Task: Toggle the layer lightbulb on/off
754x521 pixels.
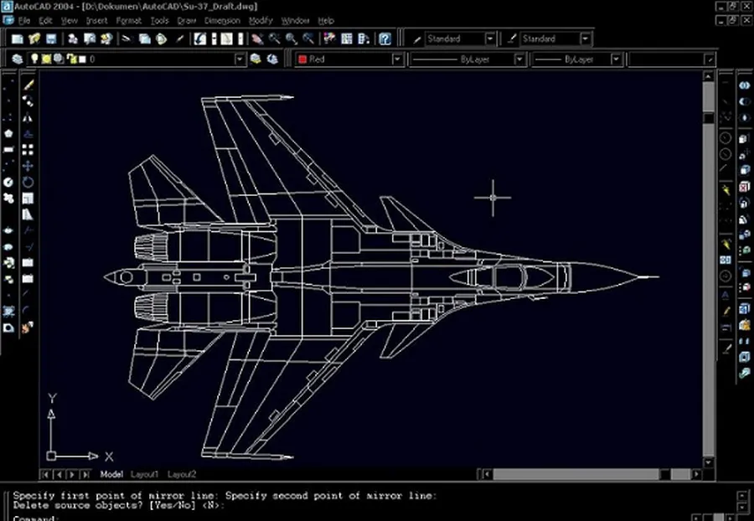Action: coord(35,59)
